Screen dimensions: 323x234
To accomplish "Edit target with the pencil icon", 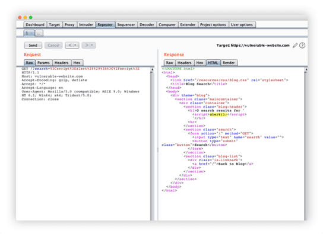I will (x=295, y=45).
